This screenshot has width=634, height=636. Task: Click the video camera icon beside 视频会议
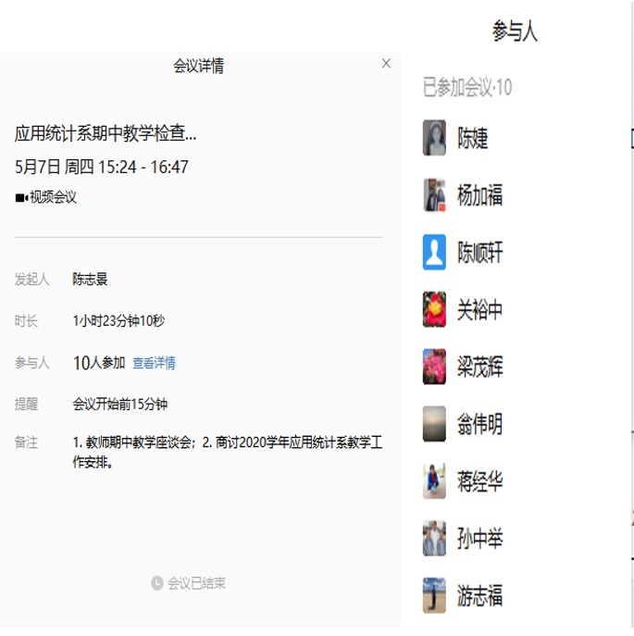(21, 197)
